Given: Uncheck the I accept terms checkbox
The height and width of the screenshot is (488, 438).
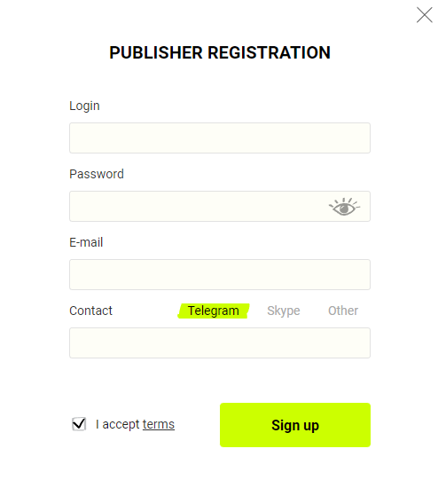Looking at the screenshot, I should pos(79,424).
